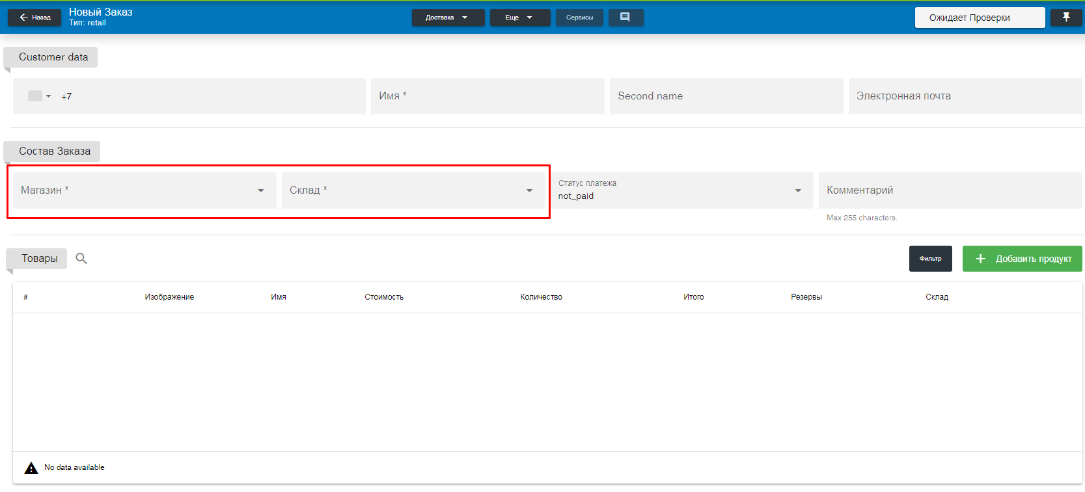Click the 'No data available' message
This screenshot has width=1085, height=492.
[x=74, y=467]
